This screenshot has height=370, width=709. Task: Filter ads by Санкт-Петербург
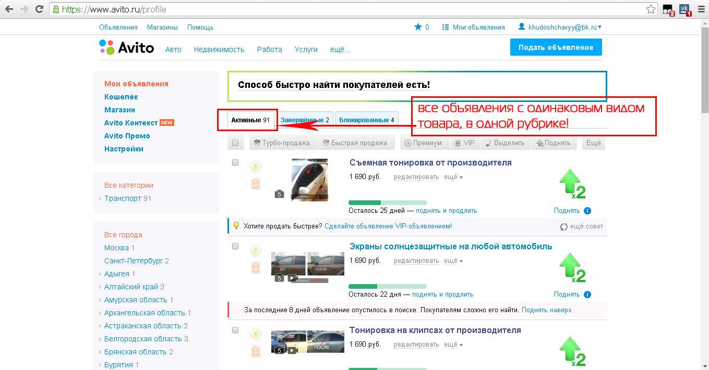pos(133,261)
